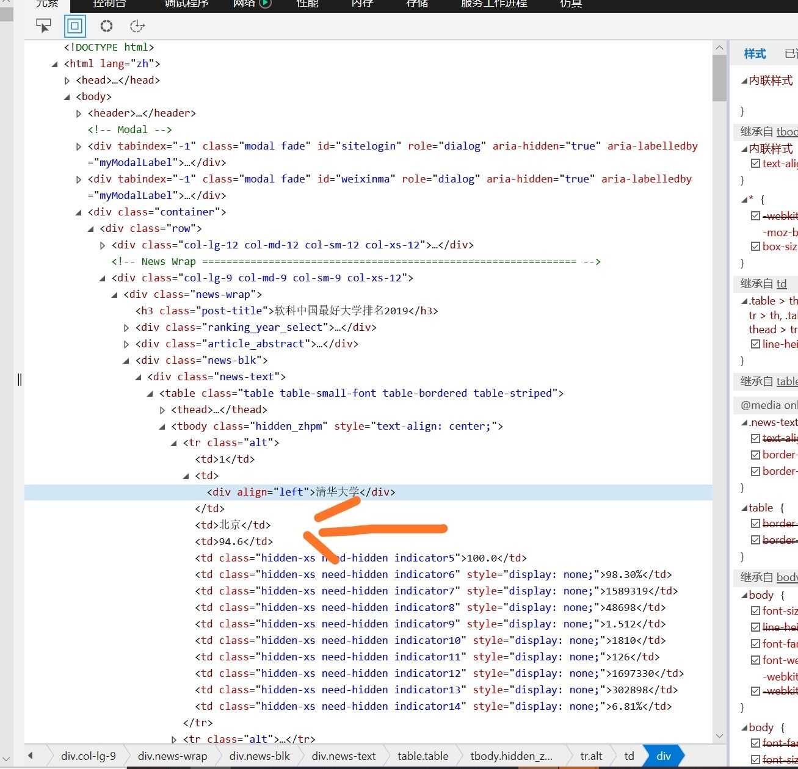Expand the header node
Screen dimensions: 798x769
79,113
